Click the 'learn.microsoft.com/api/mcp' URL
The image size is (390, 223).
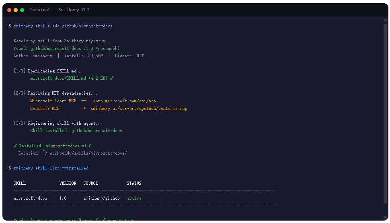[x=123, y=101]
